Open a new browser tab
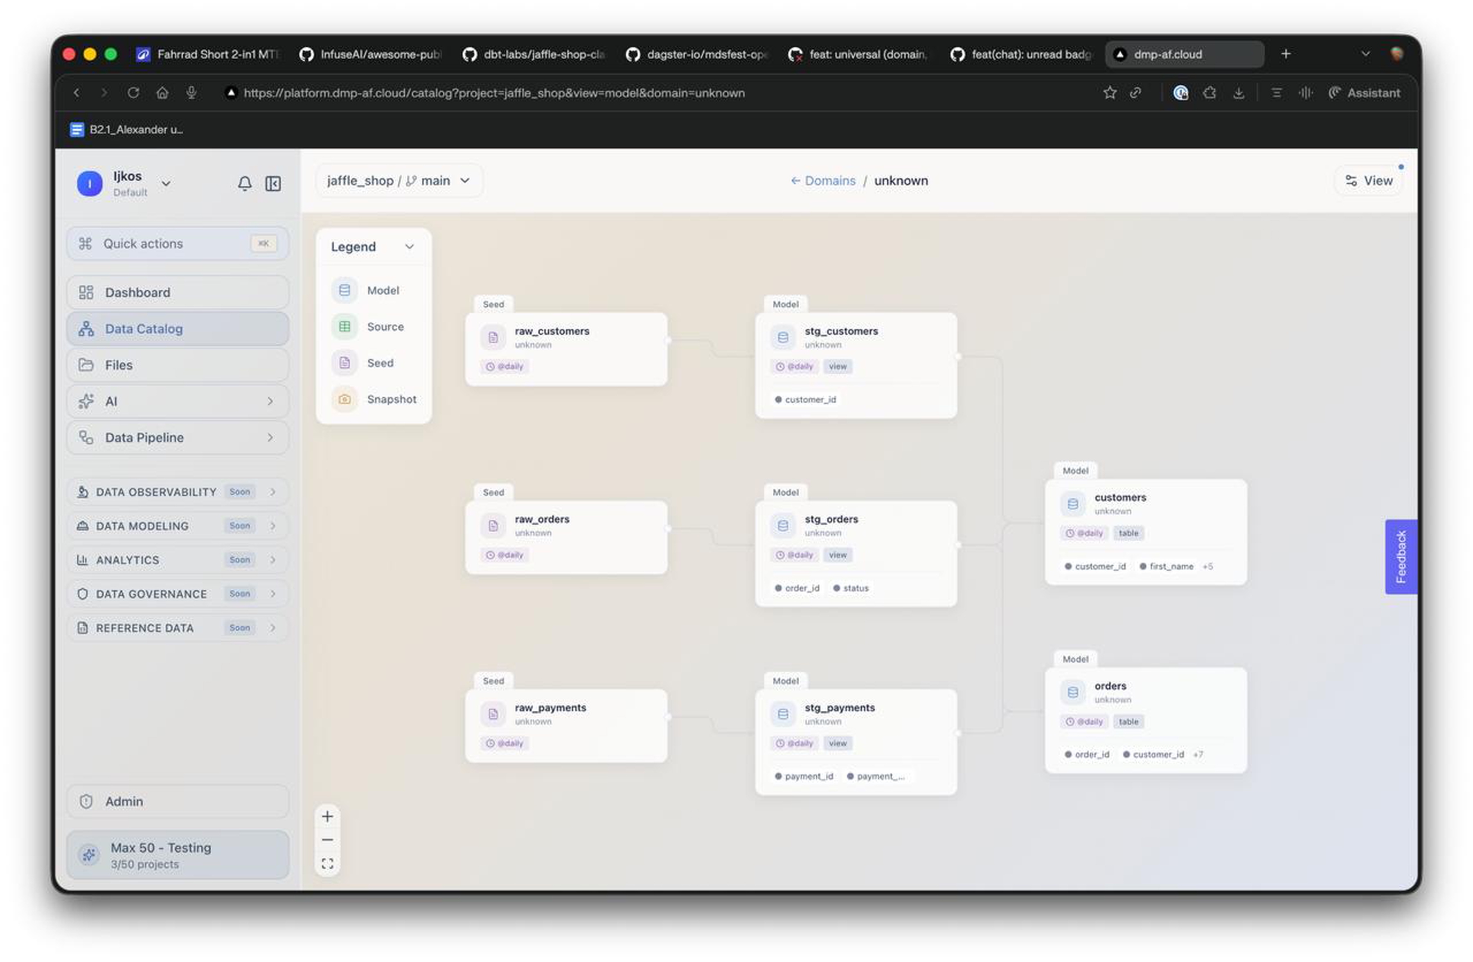1473x962 pixels. [x=1286, y=54]
